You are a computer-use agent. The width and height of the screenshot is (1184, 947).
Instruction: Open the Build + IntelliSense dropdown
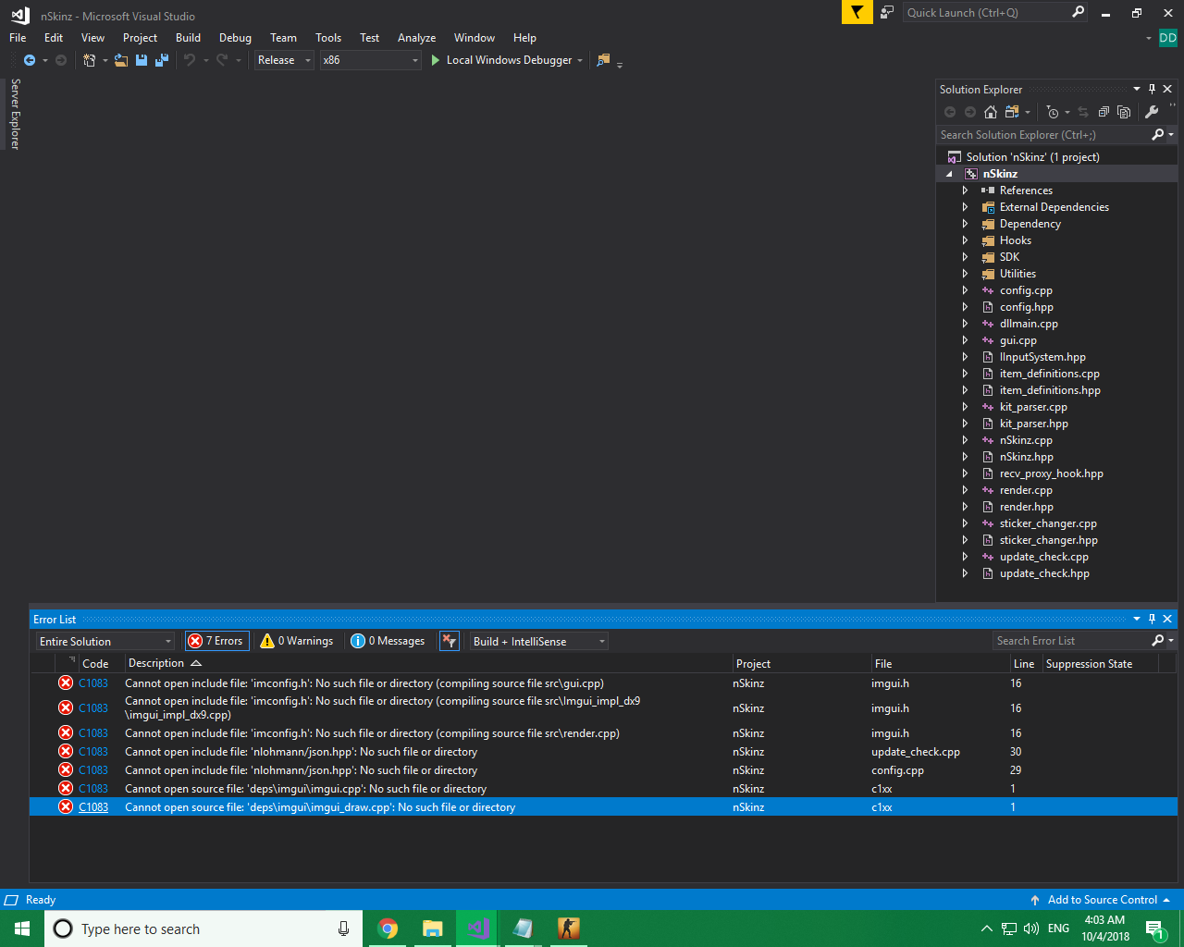coord(539,641)
